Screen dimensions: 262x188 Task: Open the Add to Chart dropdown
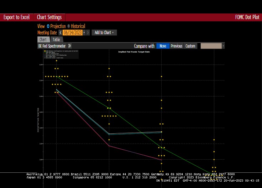pyautogui.click(x=104, y=33)
